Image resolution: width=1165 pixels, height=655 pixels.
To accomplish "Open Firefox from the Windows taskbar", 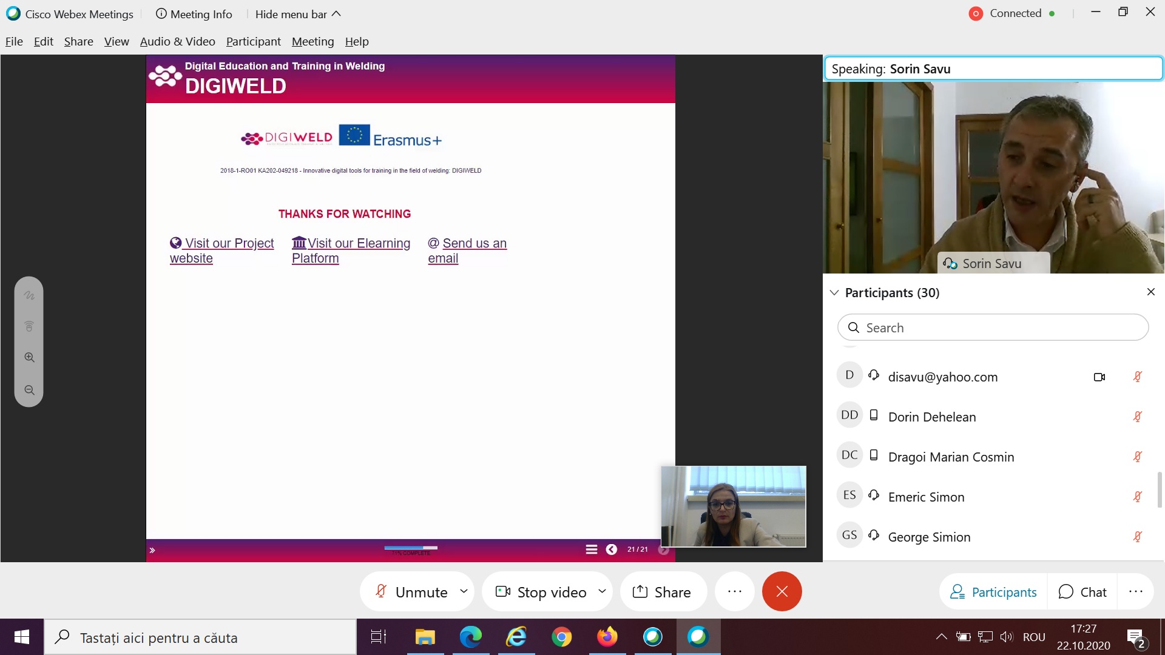I will (x=607, y=637).
